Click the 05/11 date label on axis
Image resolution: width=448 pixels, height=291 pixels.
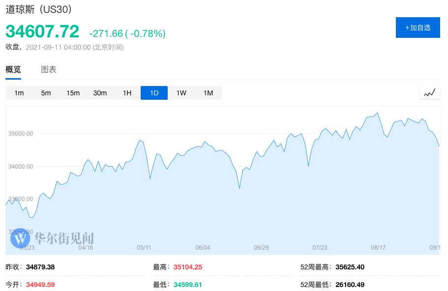144,248
